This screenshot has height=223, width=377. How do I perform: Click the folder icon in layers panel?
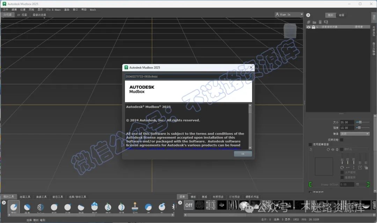pyautogui.click(x=314, y=22)
